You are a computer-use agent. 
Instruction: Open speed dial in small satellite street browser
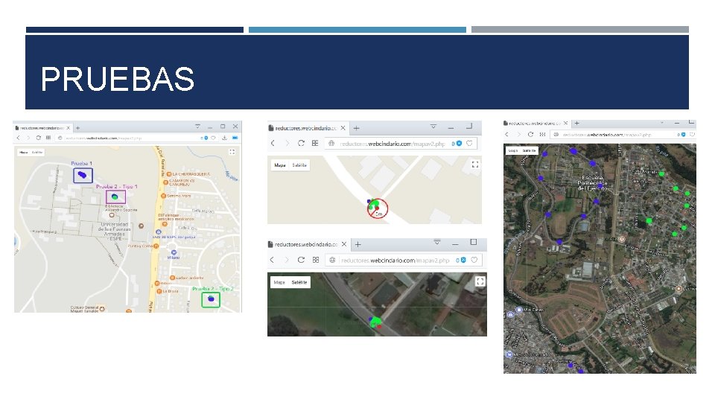pos(316,260)
